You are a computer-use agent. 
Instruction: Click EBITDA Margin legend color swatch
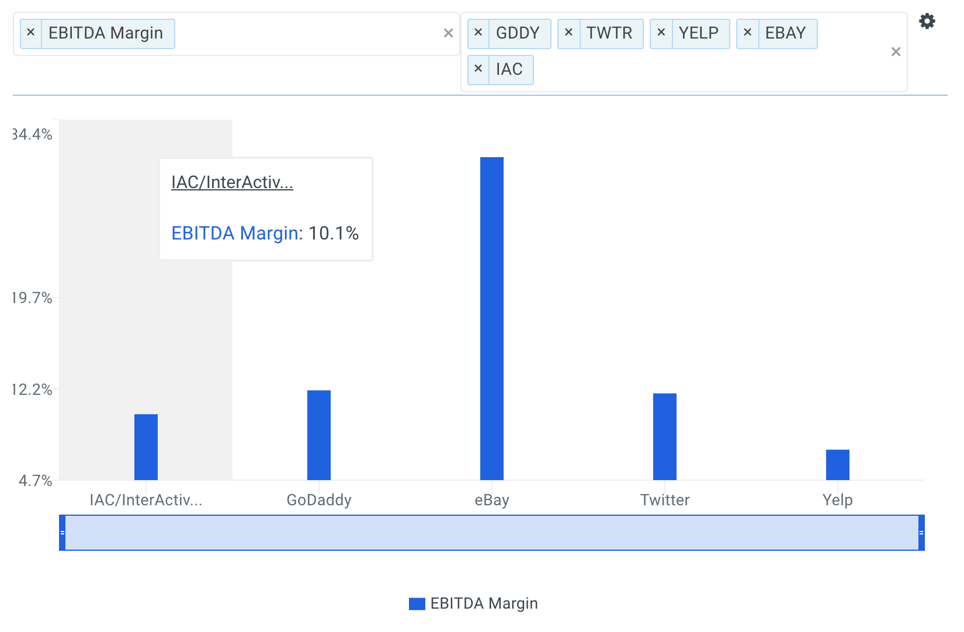pos(417,604)
